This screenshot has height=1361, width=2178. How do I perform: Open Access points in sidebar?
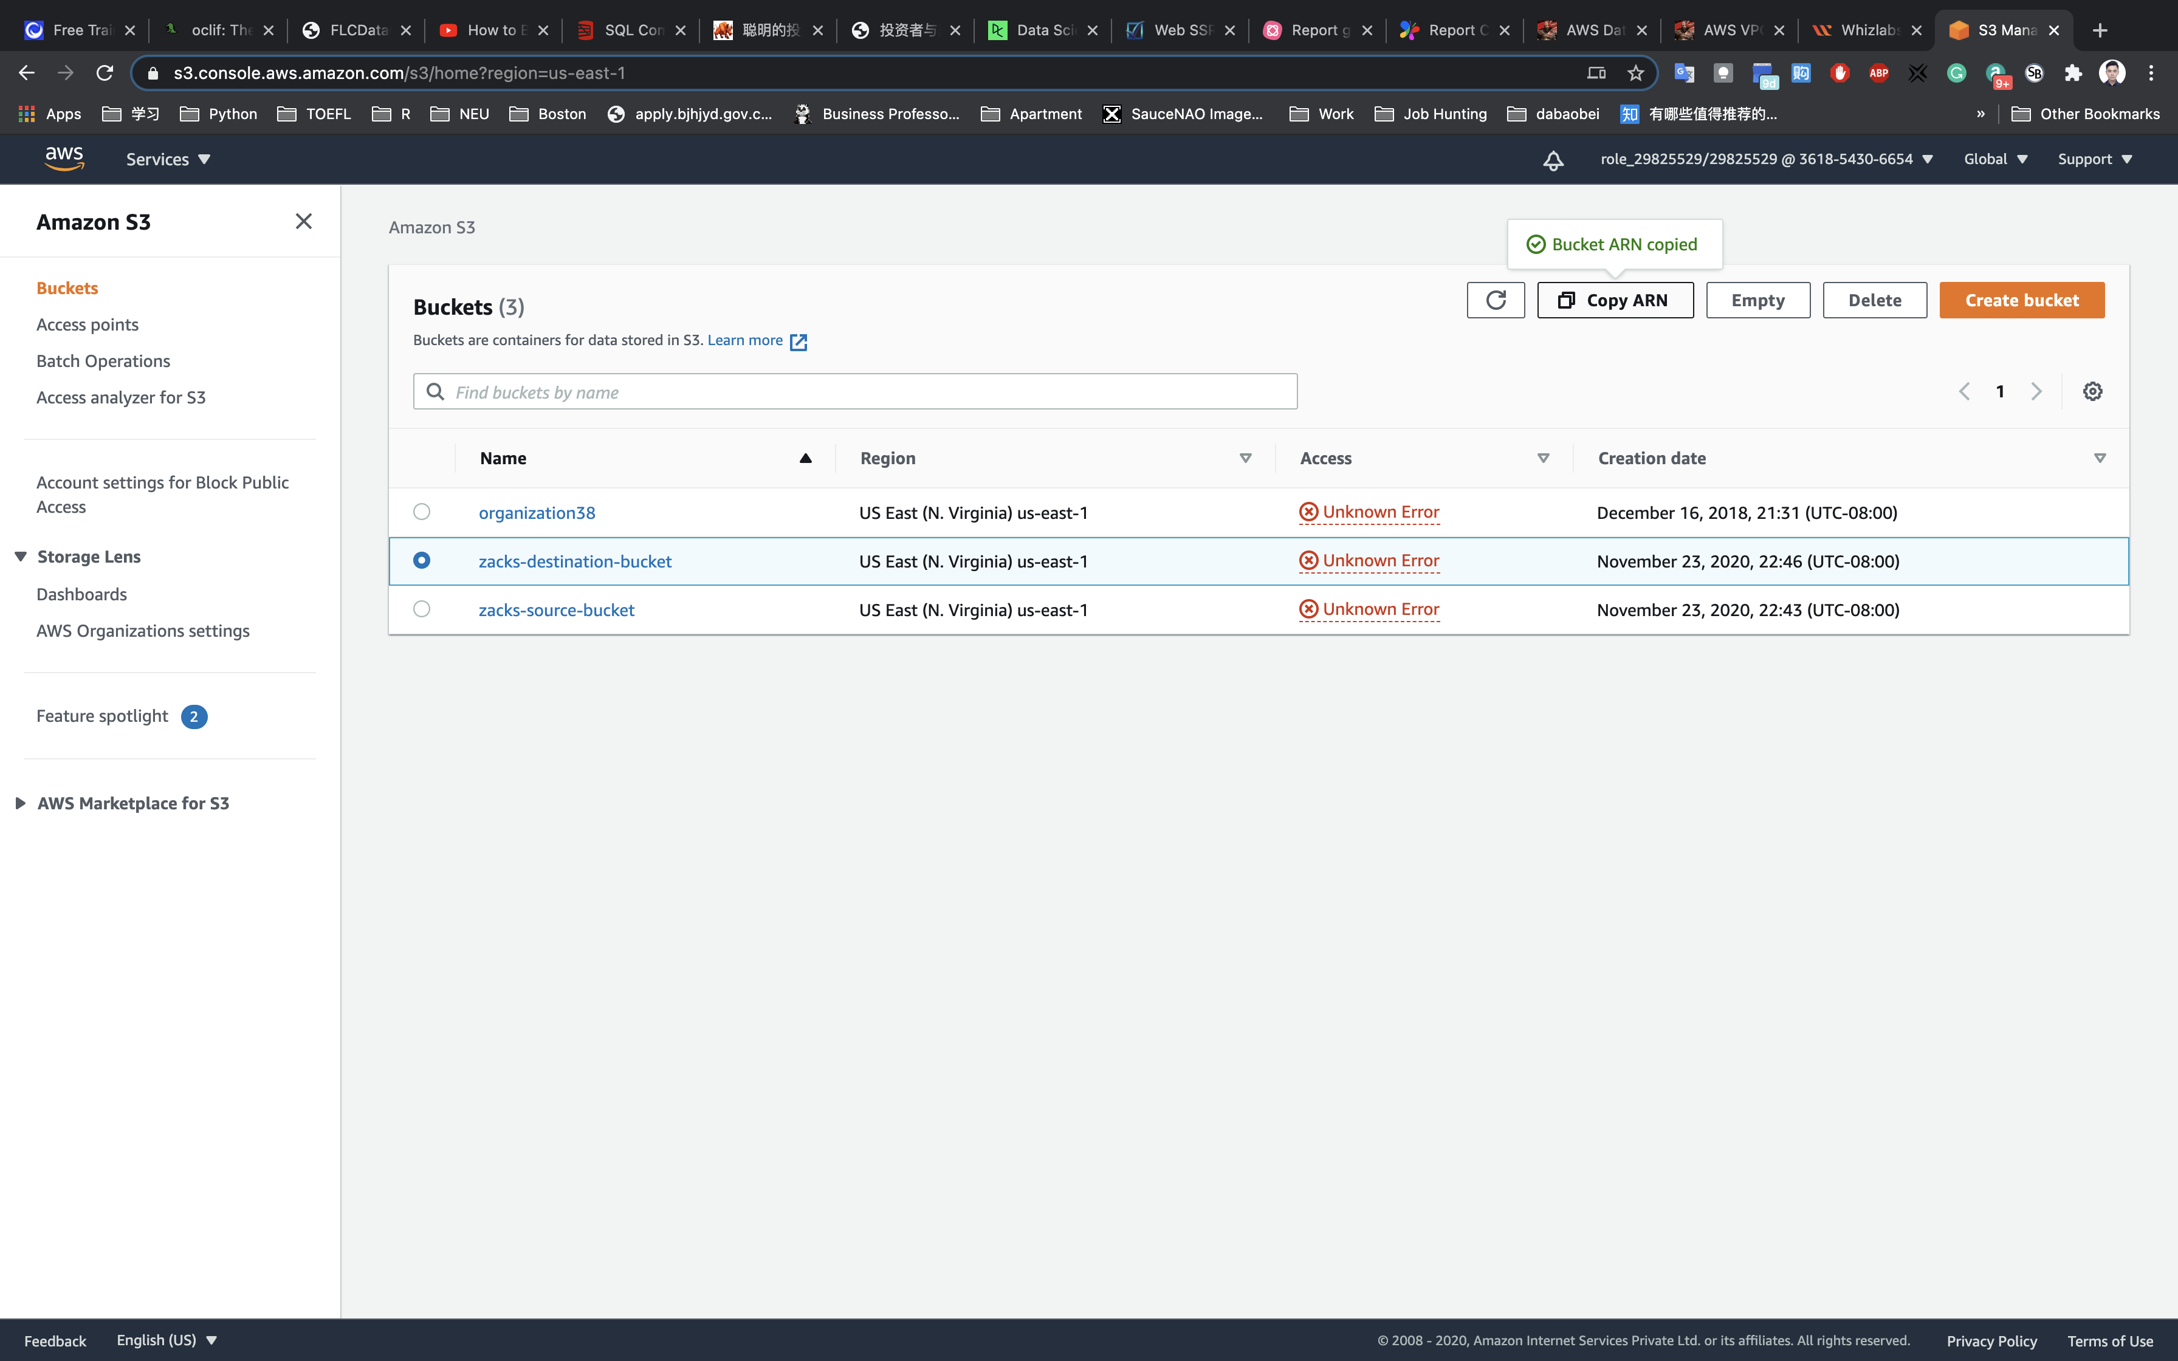tap(88, 324)
